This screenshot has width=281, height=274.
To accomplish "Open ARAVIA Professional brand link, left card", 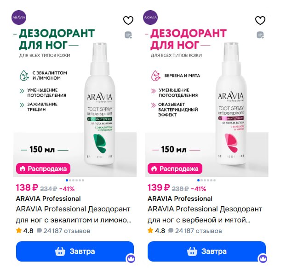I will (x=48, y=198).
